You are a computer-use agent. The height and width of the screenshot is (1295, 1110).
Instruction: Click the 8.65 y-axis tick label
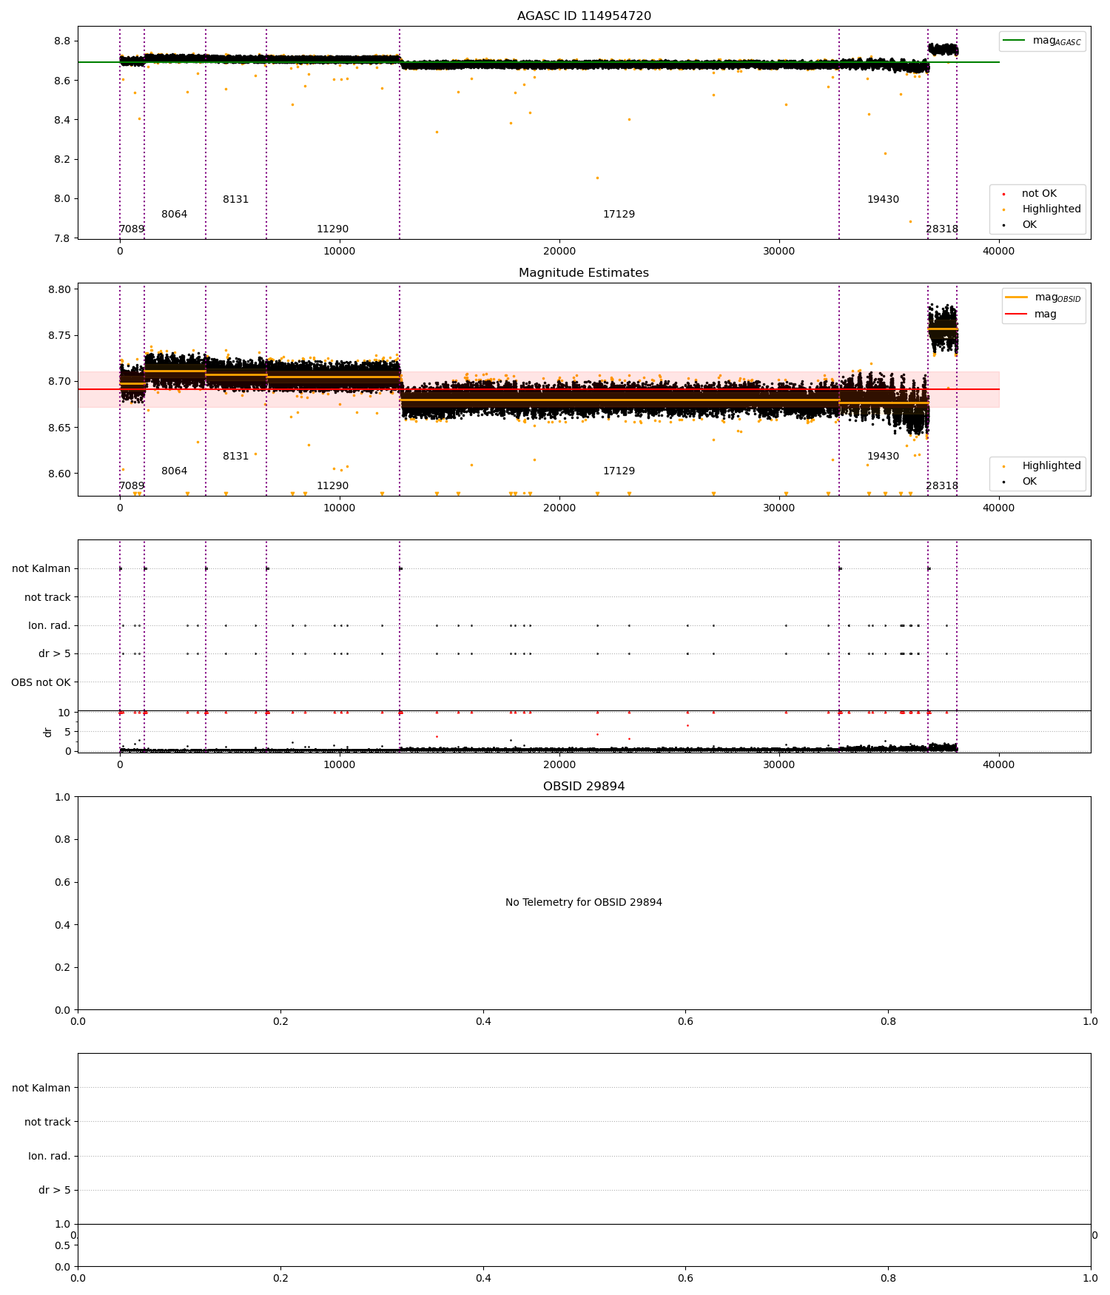[x=58, y=428]
